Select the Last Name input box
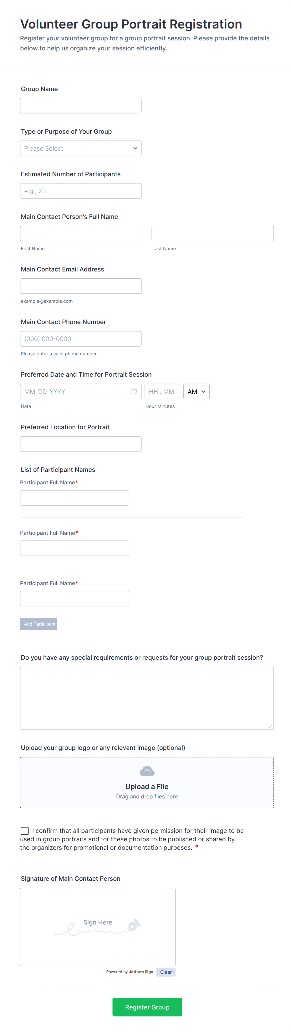The image size is (291, 1032). 212,233
